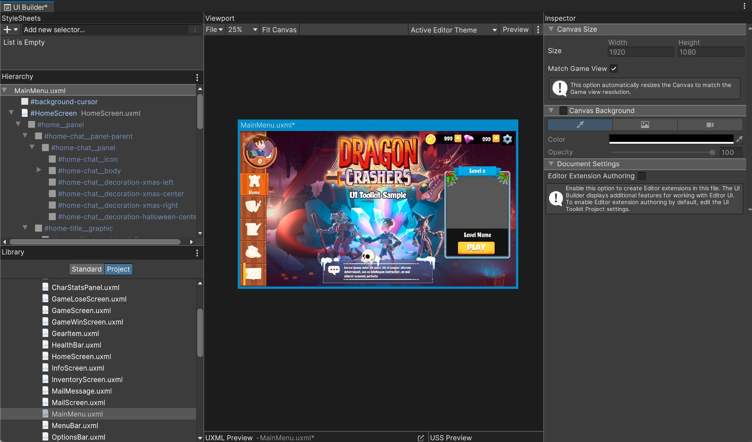Screen dimensions: 752x442
Task: Expand the #home-chat__body node
Action: [39, 170]
